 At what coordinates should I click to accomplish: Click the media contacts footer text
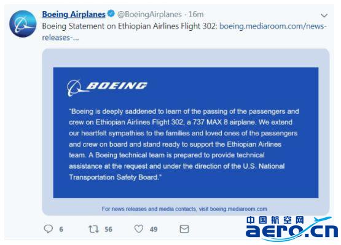184,209
